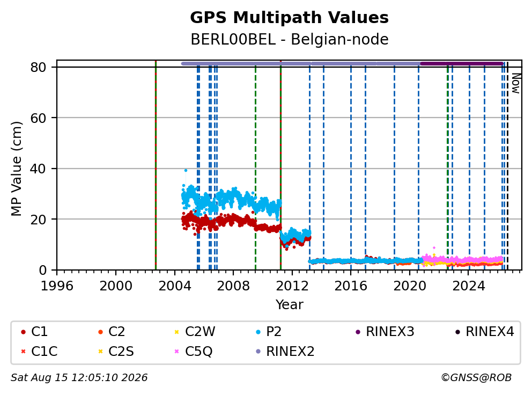Click the 2004 x-axis tick label
This screenshot has height=394, width=532.
[175, 286]
